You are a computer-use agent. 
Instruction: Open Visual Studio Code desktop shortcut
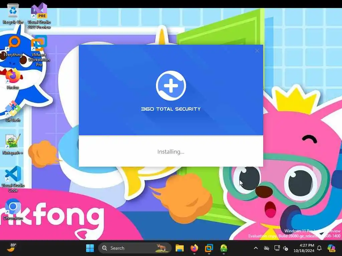pyautogui.click(x=13, y=179)
